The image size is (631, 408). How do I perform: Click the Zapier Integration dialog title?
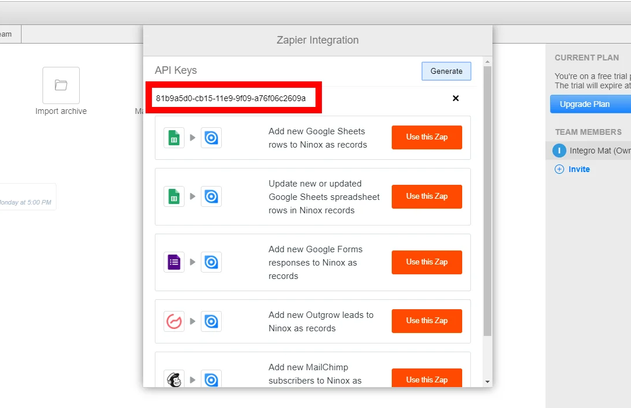317,40
